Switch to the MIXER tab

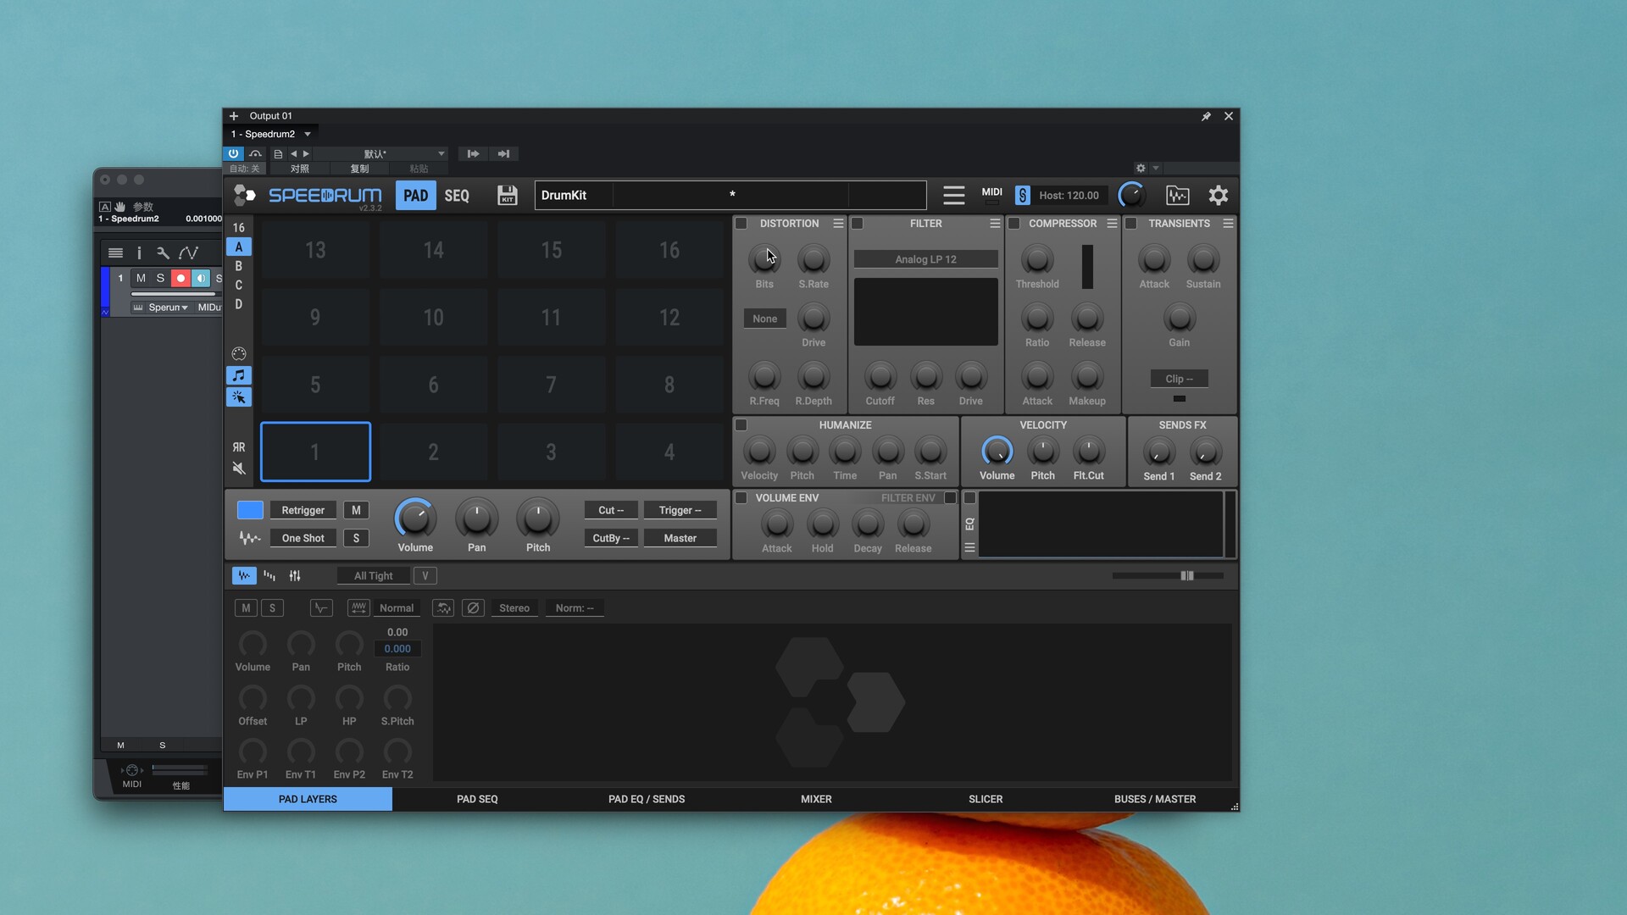(x=816, y=799)
